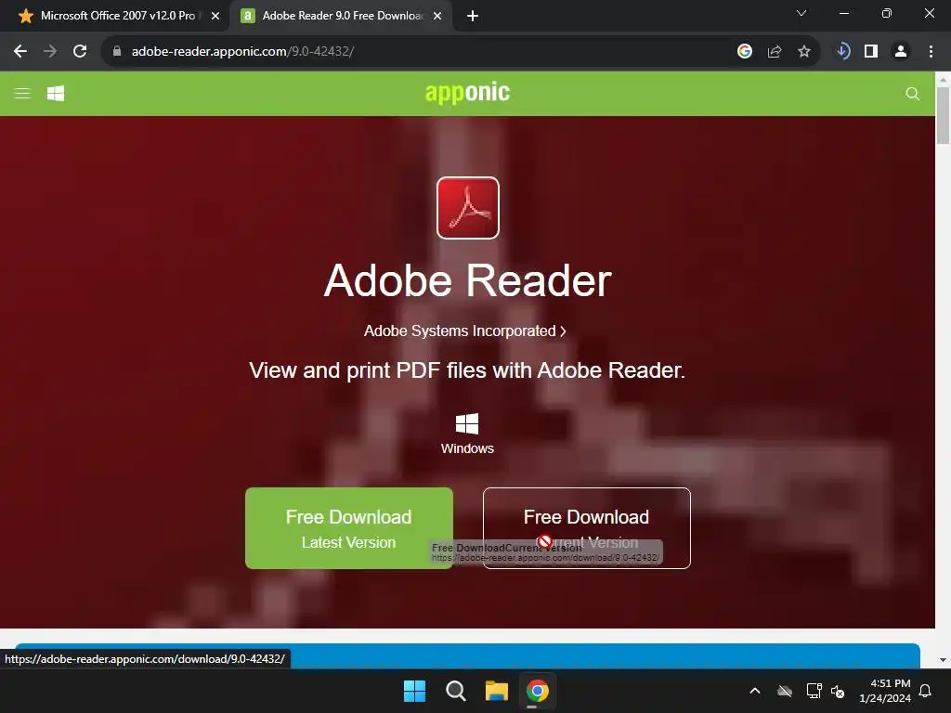Click the Adobe Reader heading text
This screenshot has width=951, height=713.
pos(468,280)
